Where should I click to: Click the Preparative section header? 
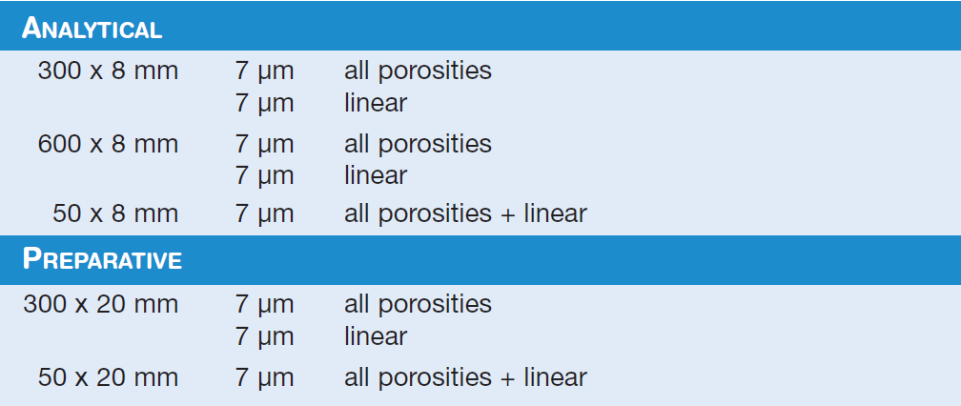click(102, 259)
